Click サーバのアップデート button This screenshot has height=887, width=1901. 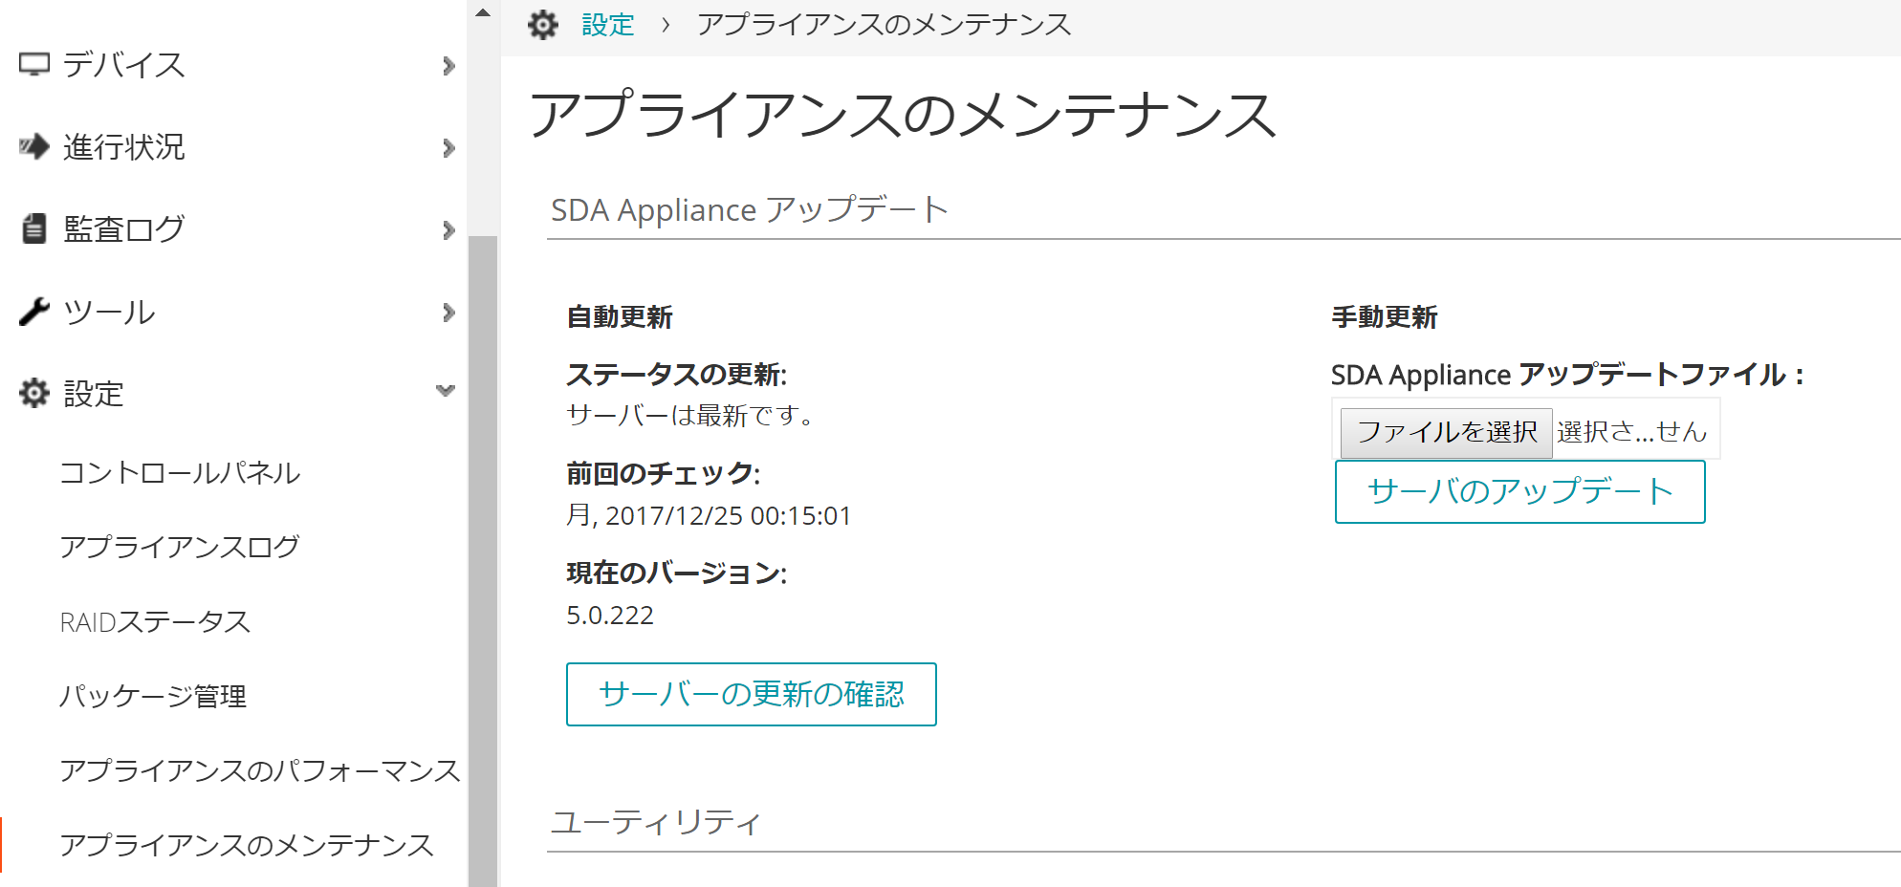click(x=1520, y=491)
